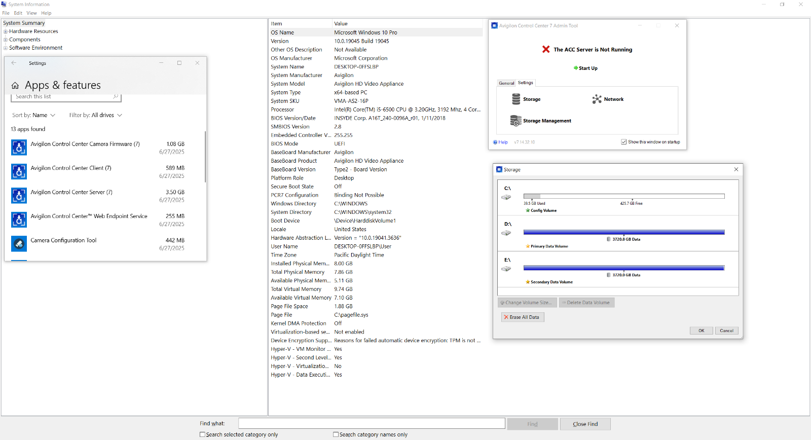The height and width of the screenshot is (440, 811).
Task: Open the File menu
Action: coord(6,13)
